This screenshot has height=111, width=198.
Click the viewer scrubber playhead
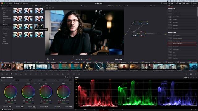coord(73,57)
